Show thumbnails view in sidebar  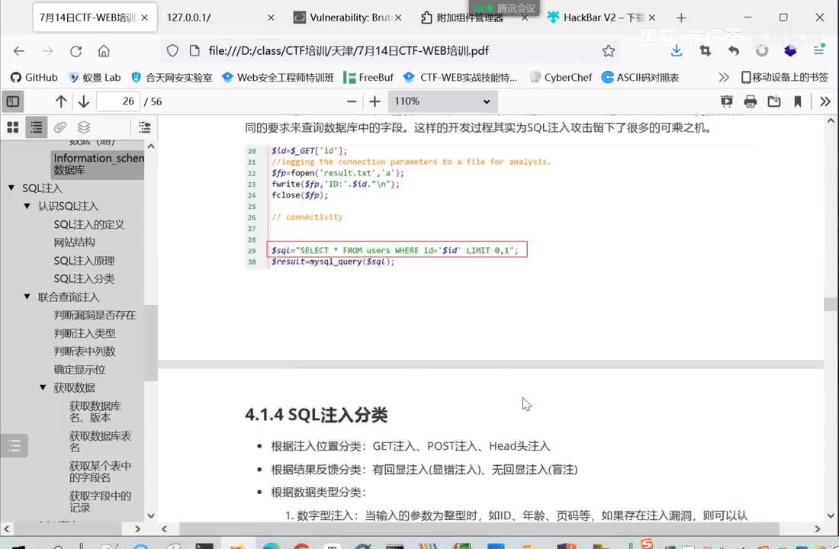tap(13, 127)
